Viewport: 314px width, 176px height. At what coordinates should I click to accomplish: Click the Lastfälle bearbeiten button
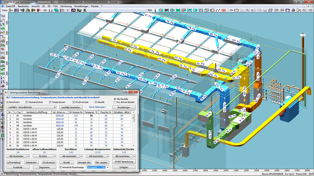coord(71,107)
